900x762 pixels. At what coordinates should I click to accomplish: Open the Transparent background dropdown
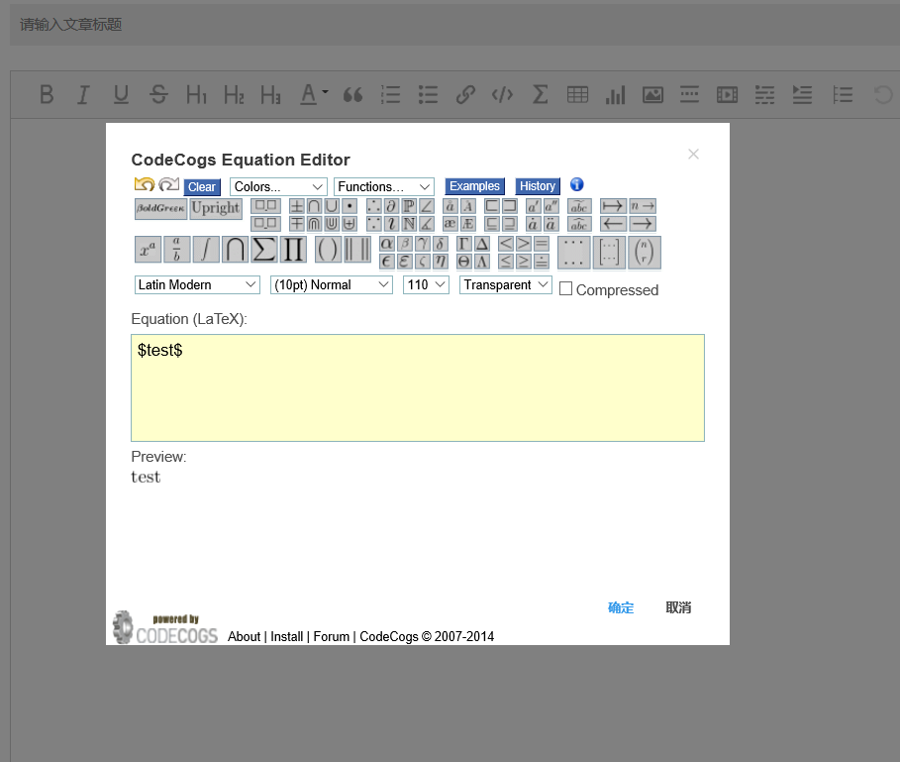point(506,284)
